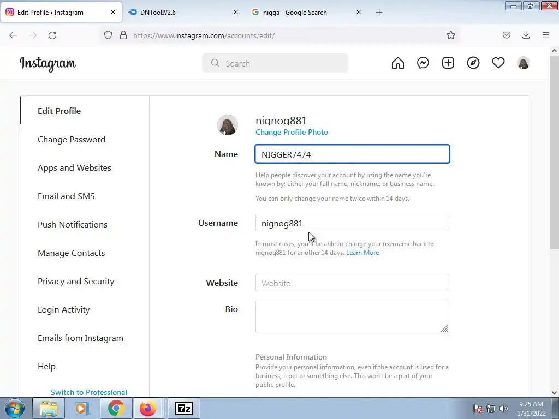Switch to the DNToolIV2.6 tab
This screenshot has height=419, width=559.
point(183,12)
